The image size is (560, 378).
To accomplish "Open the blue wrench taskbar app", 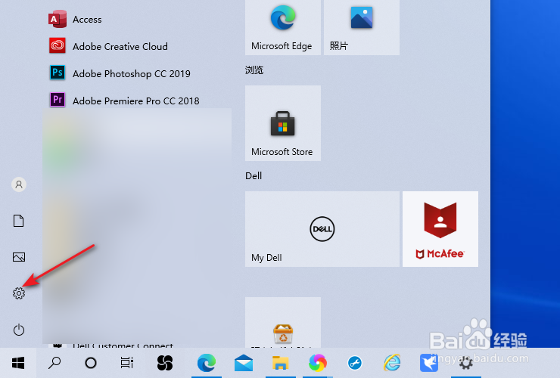I will (355, 363).
